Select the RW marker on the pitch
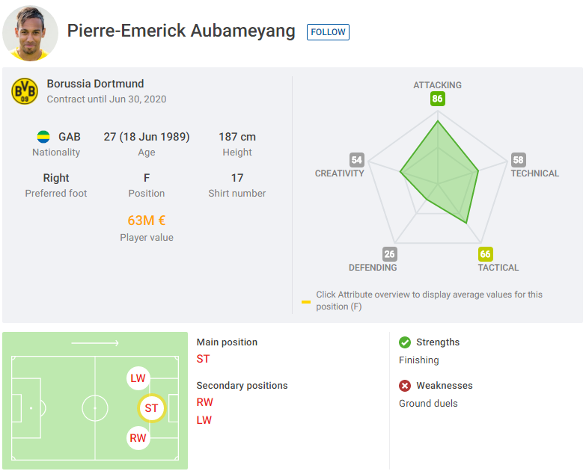 pyautogui.click(x=138, y=438)
